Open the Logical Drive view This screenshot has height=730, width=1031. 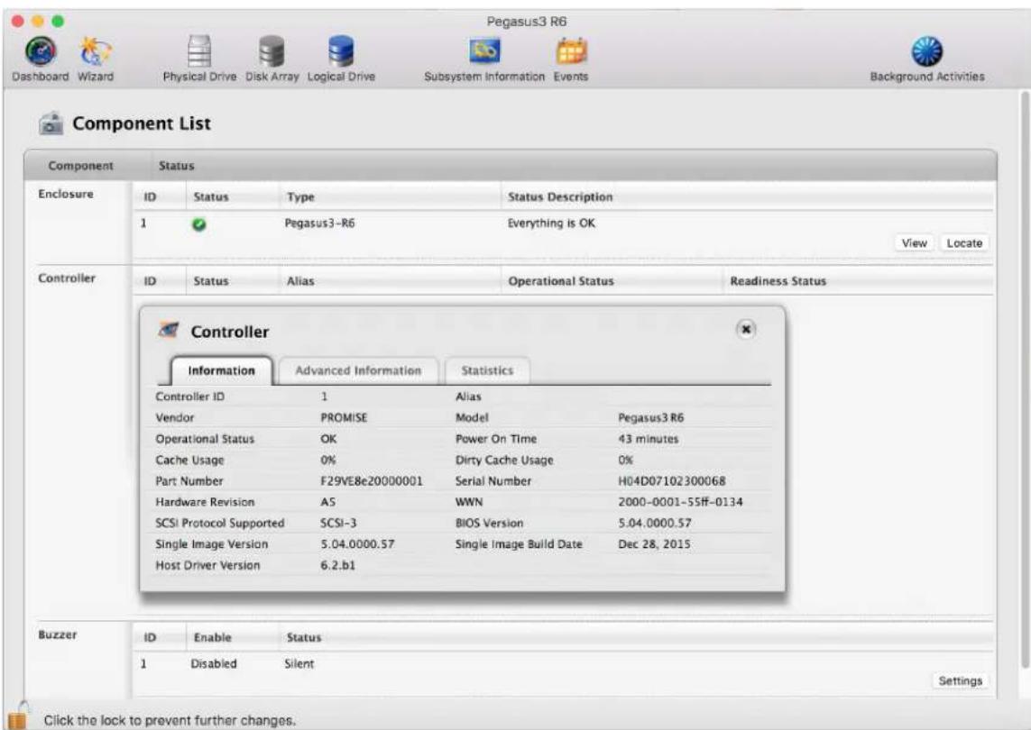coord(341,52)
